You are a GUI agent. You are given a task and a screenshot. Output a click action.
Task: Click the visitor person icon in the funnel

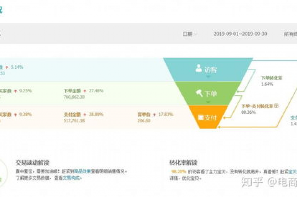198,68
